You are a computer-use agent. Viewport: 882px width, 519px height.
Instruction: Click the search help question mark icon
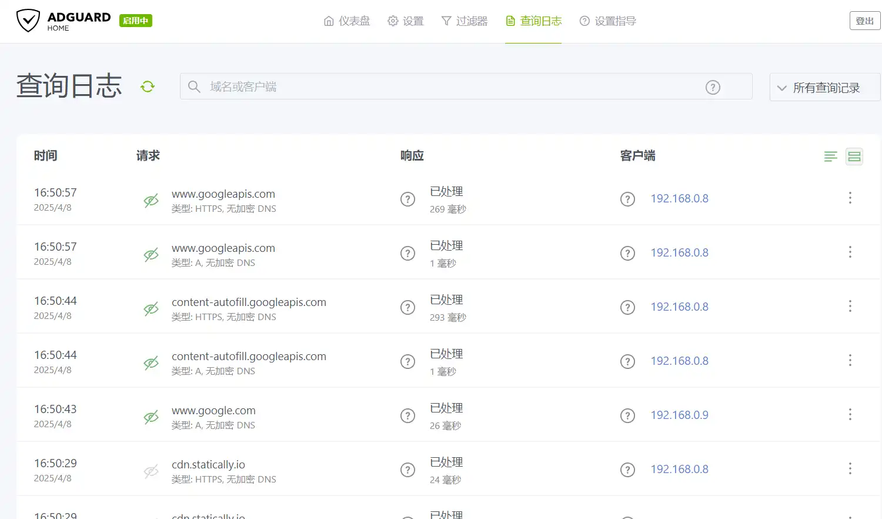pyautogui.click(x=713, y=87)
